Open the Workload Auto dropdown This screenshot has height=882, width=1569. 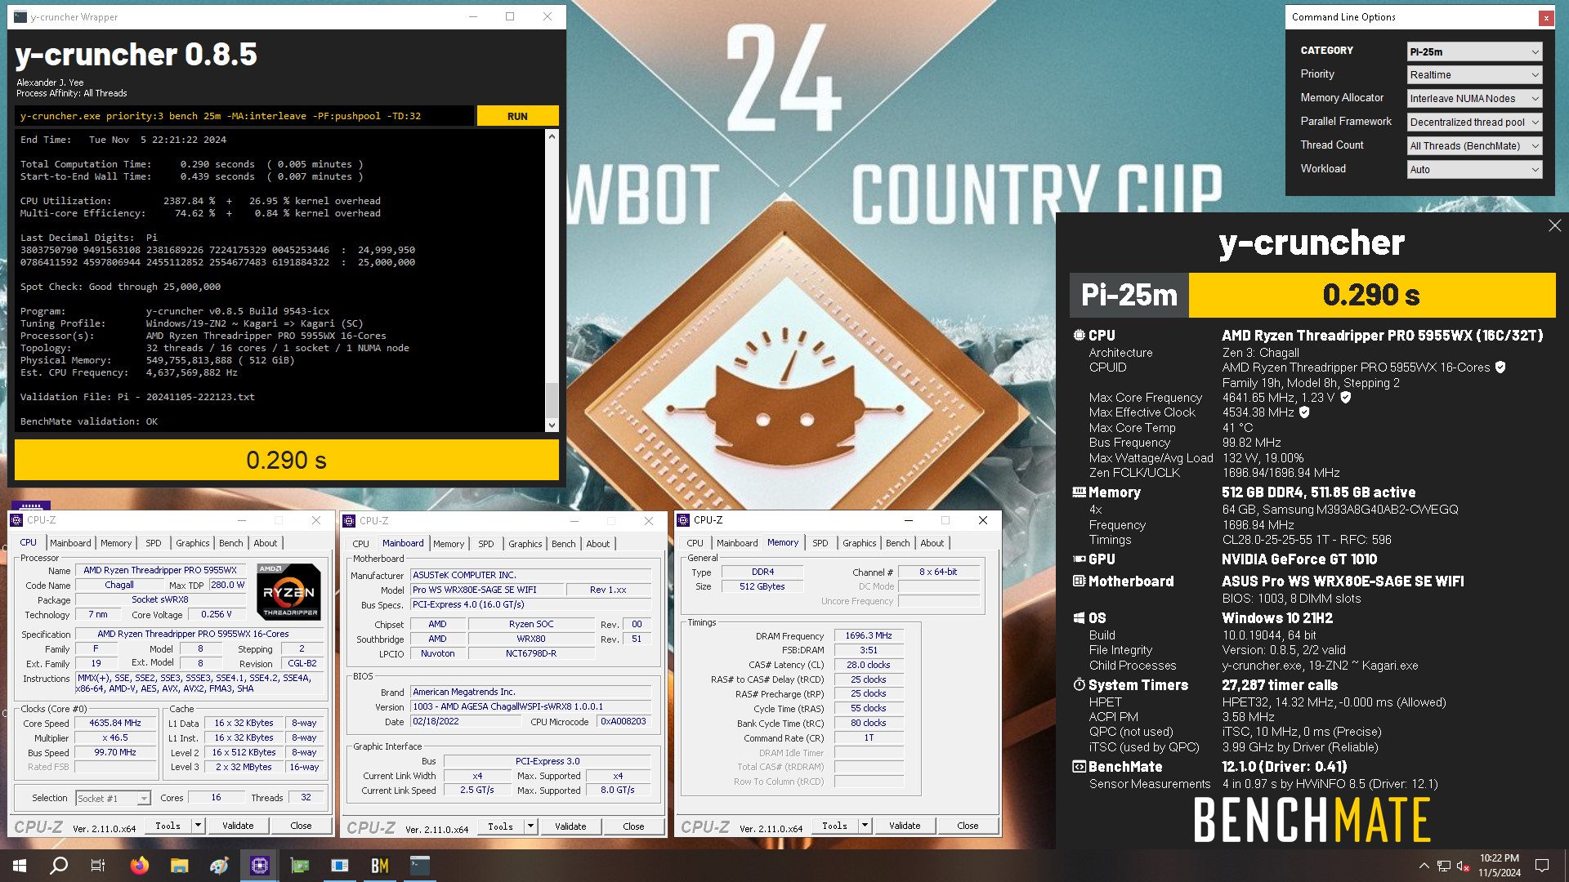(1474, 169)
